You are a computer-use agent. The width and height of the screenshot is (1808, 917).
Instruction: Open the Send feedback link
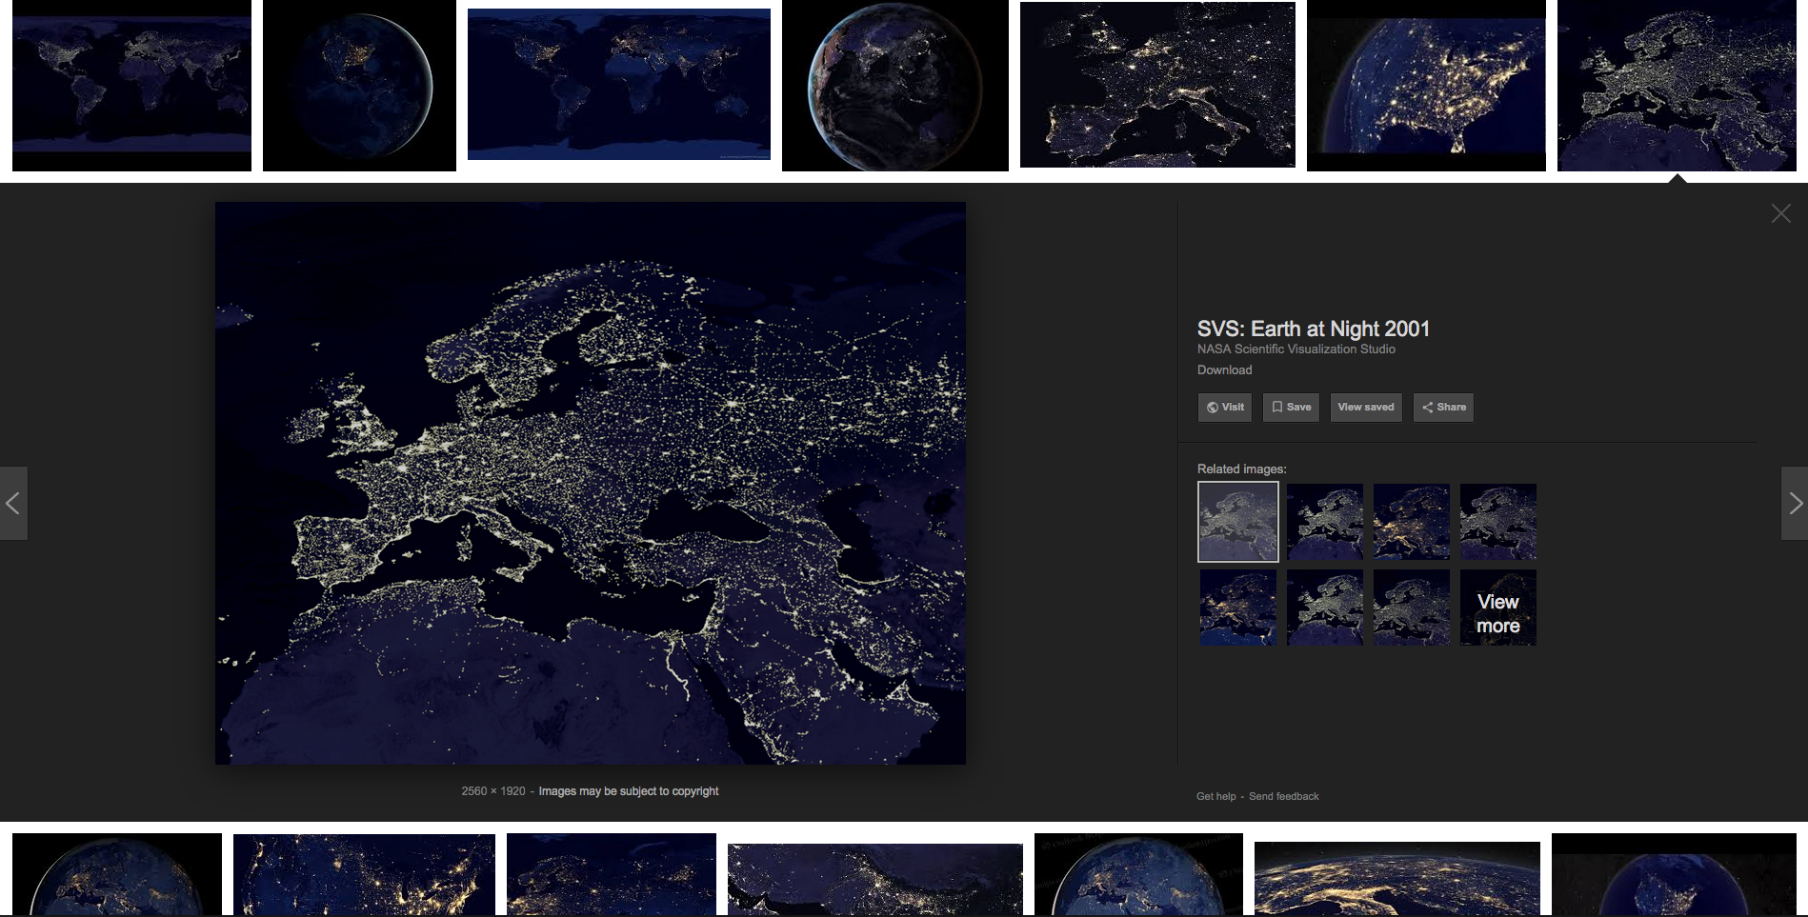tap(1284, 796)
